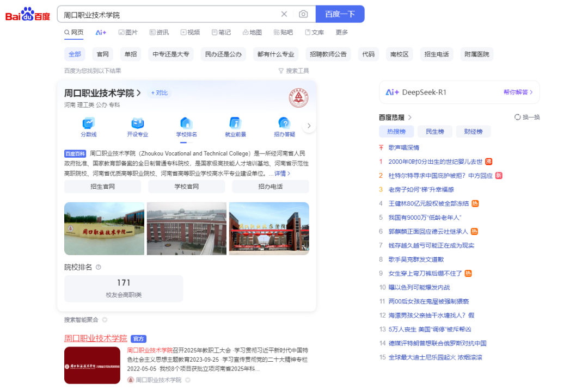Click the first campus photo thumbnail
588x390 pixels.
tap(104, 228)
